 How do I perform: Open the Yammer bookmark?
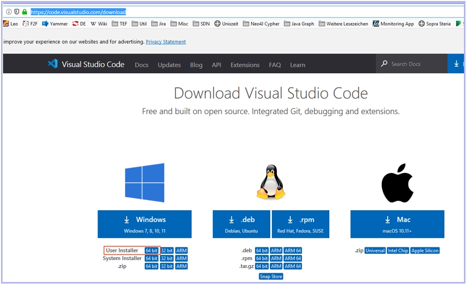click(55, 23)
